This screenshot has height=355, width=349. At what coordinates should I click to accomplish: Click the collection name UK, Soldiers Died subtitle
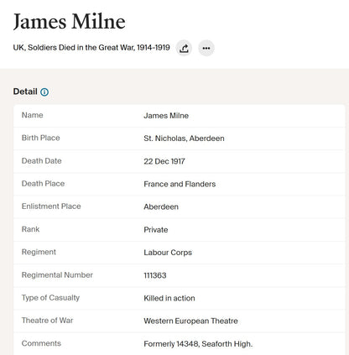click(x=91, y=48)
